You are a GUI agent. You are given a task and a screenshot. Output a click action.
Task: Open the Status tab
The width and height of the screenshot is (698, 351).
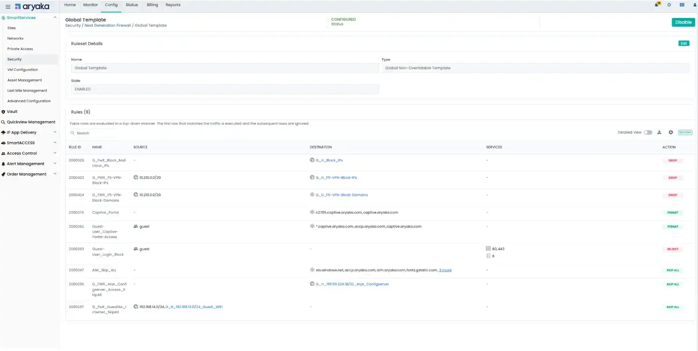[x=132, y=5]
